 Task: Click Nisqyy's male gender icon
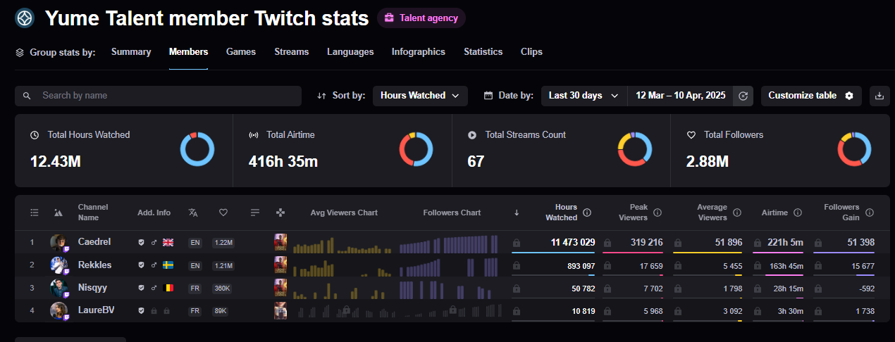154,289
